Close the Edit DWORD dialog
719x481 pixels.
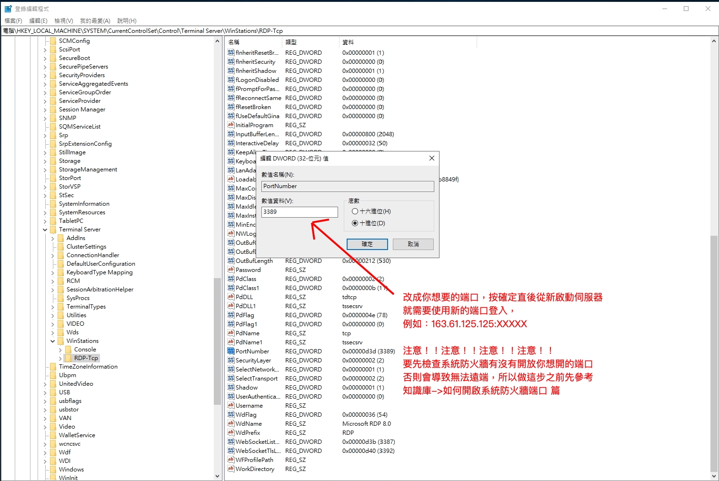coord(431,158)
